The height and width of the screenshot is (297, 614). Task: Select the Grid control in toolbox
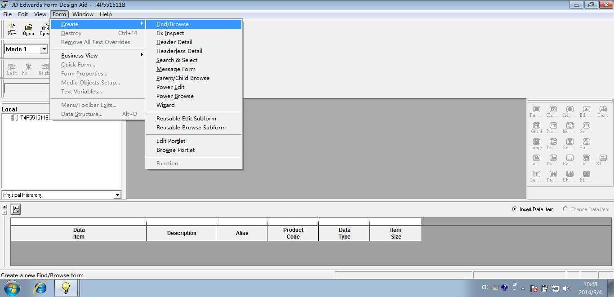click(x=536, y=128)
